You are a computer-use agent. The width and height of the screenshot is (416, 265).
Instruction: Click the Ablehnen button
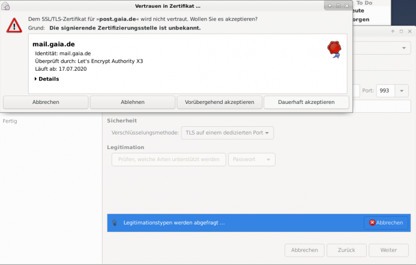tap(133, 102)
